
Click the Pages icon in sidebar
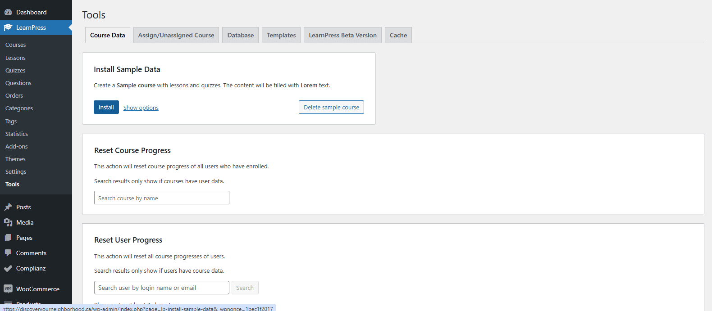coord(8,238)
